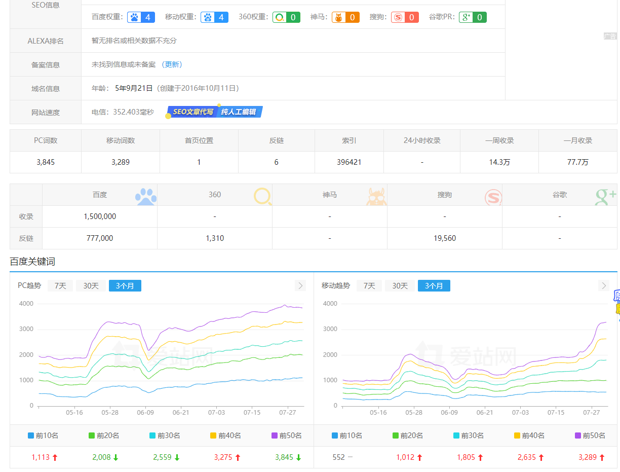This screenshot has width=620, height=472.
Task: Click 一月收录 value 77.7万
Action: coord(578,162)
